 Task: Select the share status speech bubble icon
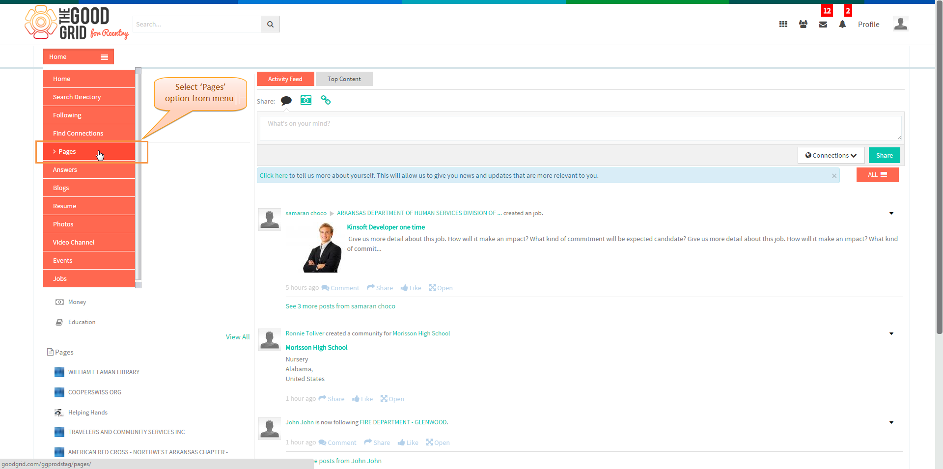(286, 101)
